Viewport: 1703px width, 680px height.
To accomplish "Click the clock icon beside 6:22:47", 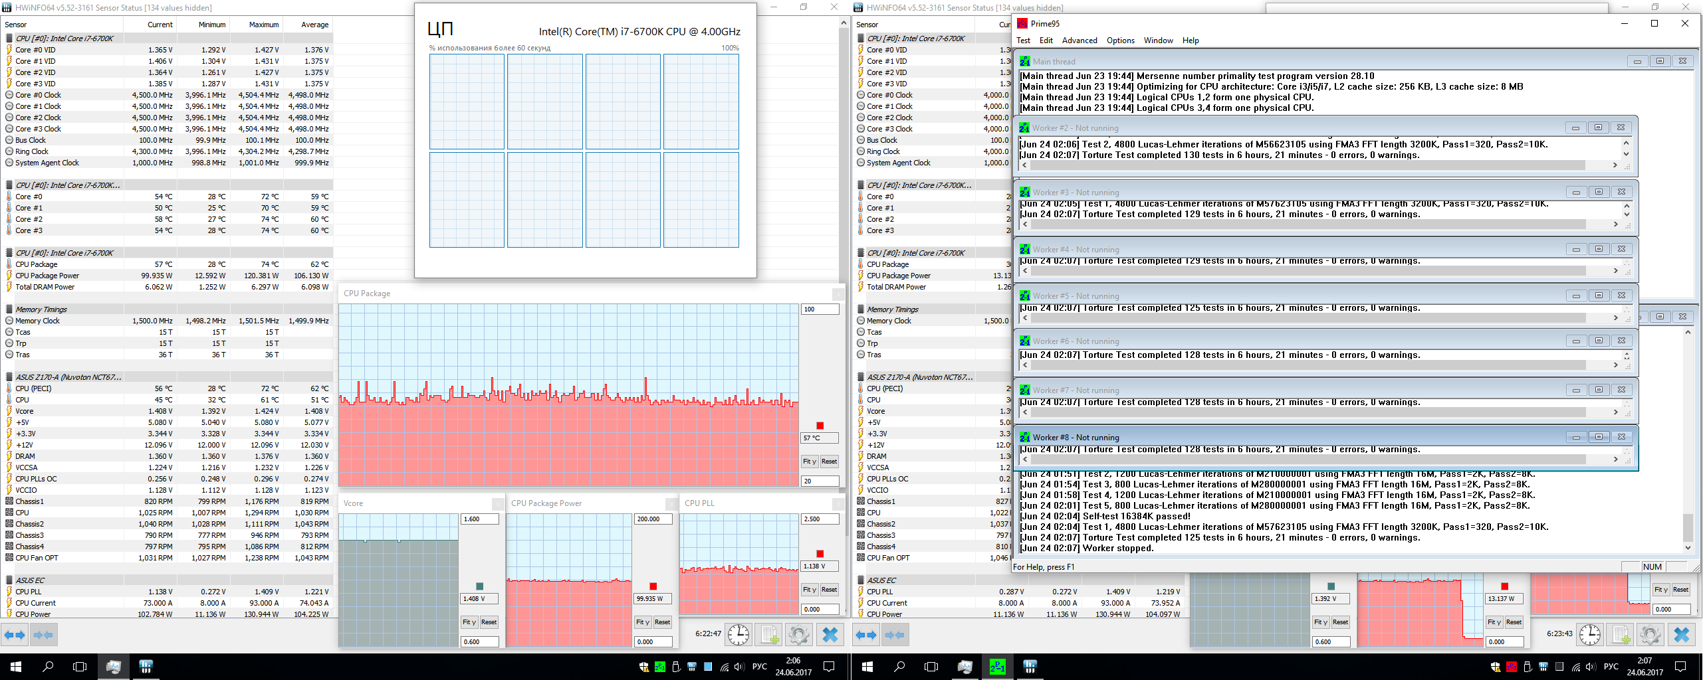I will coord(738,635).
